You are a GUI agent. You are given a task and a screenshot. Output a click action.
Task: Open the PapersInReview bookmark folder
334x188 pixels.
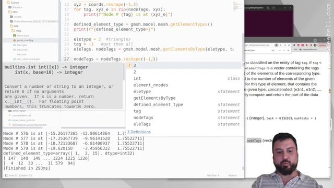pos(308,50)
